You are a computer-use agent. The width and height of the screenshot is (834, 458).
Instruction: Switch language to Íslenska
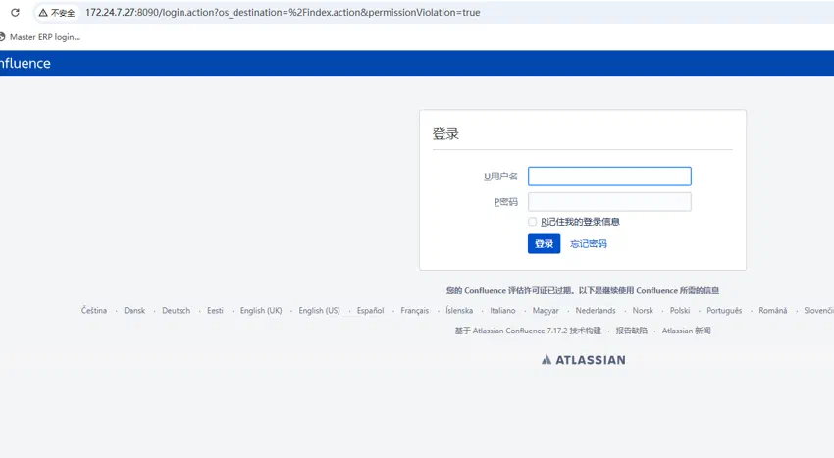(x=459, y=311)
